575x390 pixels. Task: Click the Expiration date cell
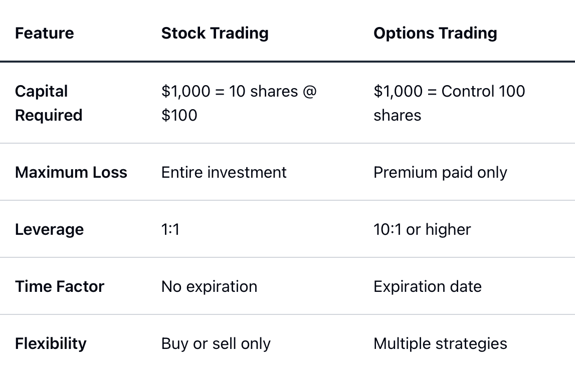[x=428, y=286]
